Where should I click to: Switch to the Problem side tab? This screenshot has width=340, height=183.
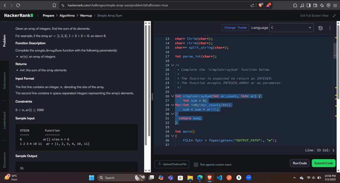pyautogui.click(x=4, y=40)
